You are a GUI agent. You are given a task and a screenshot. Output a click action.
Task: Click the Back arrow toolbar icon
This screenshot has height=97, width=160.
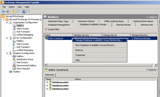[3, 12]
